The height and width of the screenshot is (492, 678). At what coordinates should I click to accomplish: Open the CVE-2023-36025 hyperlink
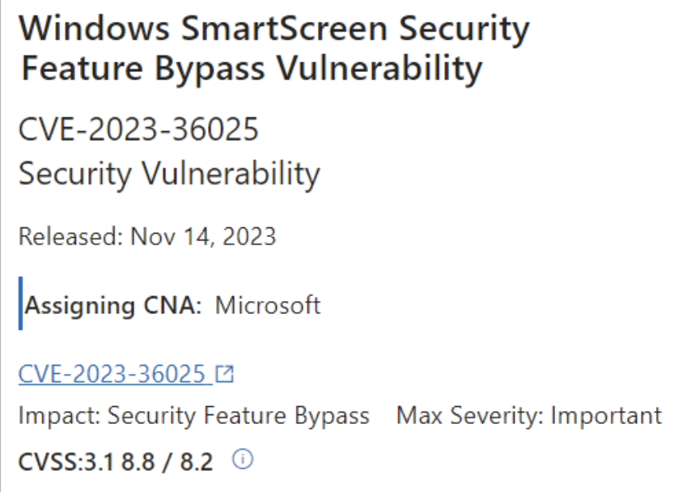[x=112, y=374]
